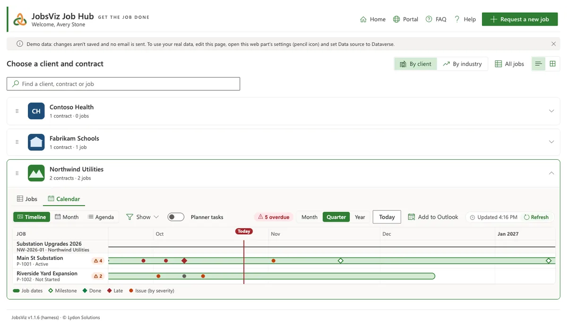The width and height of the screenshot is (567, 327).
Task: Open the FAQ page
Action: 436,19
